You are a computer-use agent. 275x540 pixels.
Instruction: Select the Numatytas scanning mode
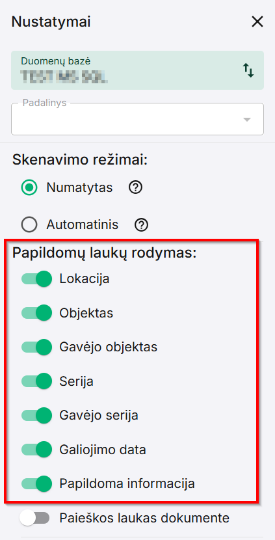(29, 187)
